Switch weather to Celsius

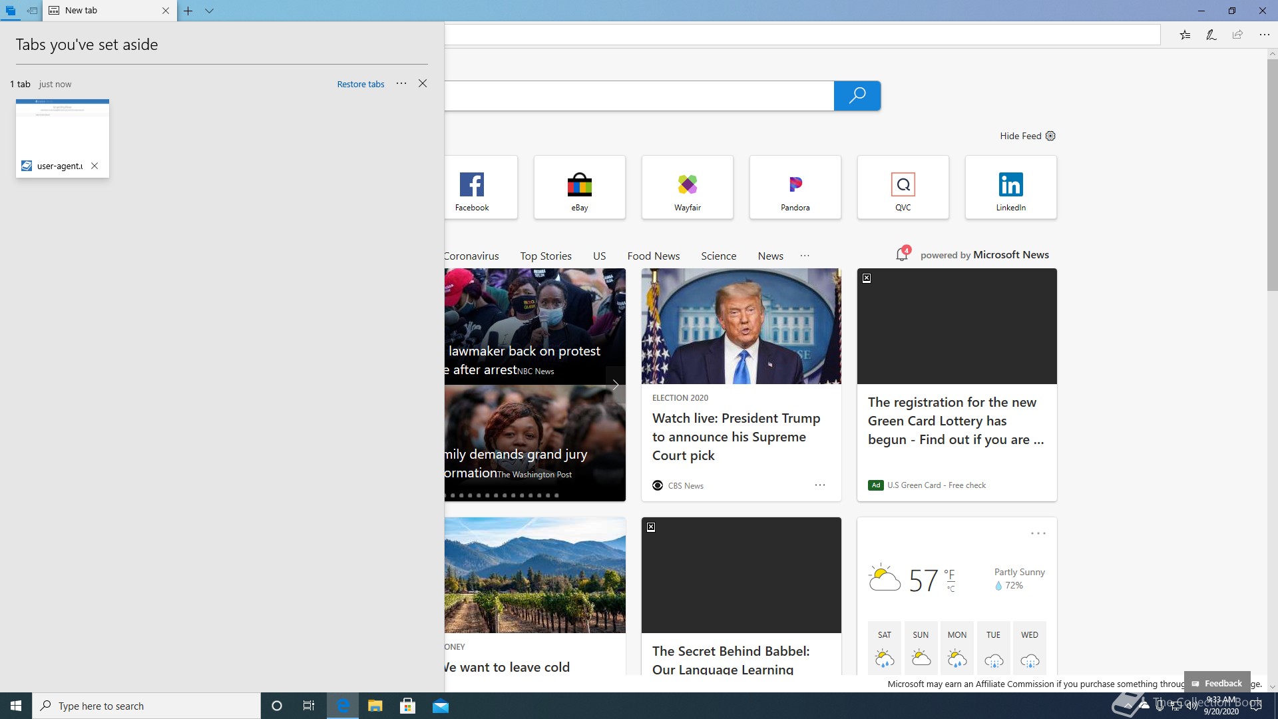point(951,589)
